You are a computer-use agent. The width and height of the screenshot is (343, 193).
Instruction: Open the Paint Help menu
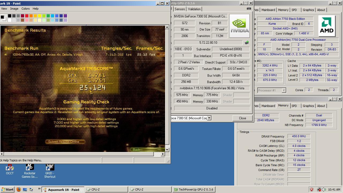(35, 9)
